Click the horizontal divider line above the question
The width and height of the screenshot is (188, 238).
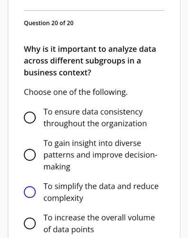[94, 10]
